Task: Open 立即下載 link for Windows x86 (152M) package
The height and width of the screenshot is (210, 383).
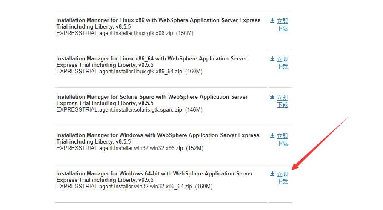Action: [282, 140]
